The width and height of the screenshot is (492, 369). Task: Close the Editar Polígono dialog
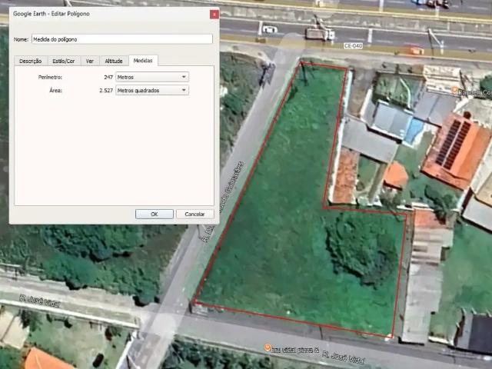214,15
